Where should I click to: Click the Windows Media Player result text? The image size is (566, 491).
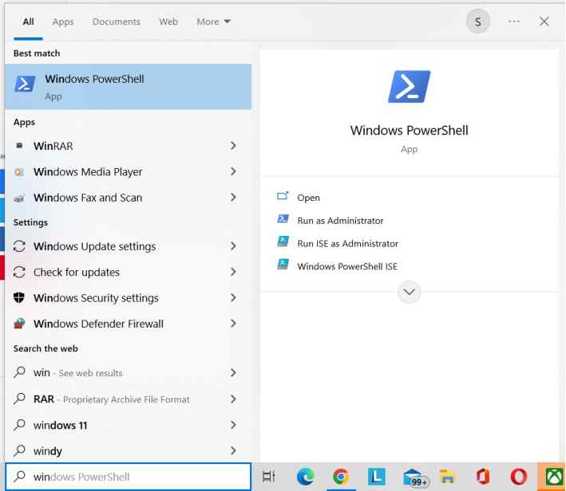[x=88, y=172]
